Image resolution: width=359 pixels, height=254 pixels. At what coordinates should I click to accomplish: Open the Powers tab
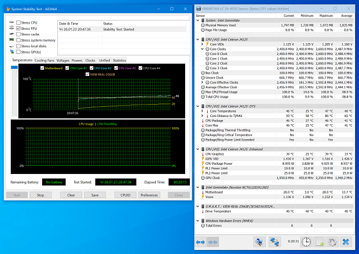click(x=77, y=61)
